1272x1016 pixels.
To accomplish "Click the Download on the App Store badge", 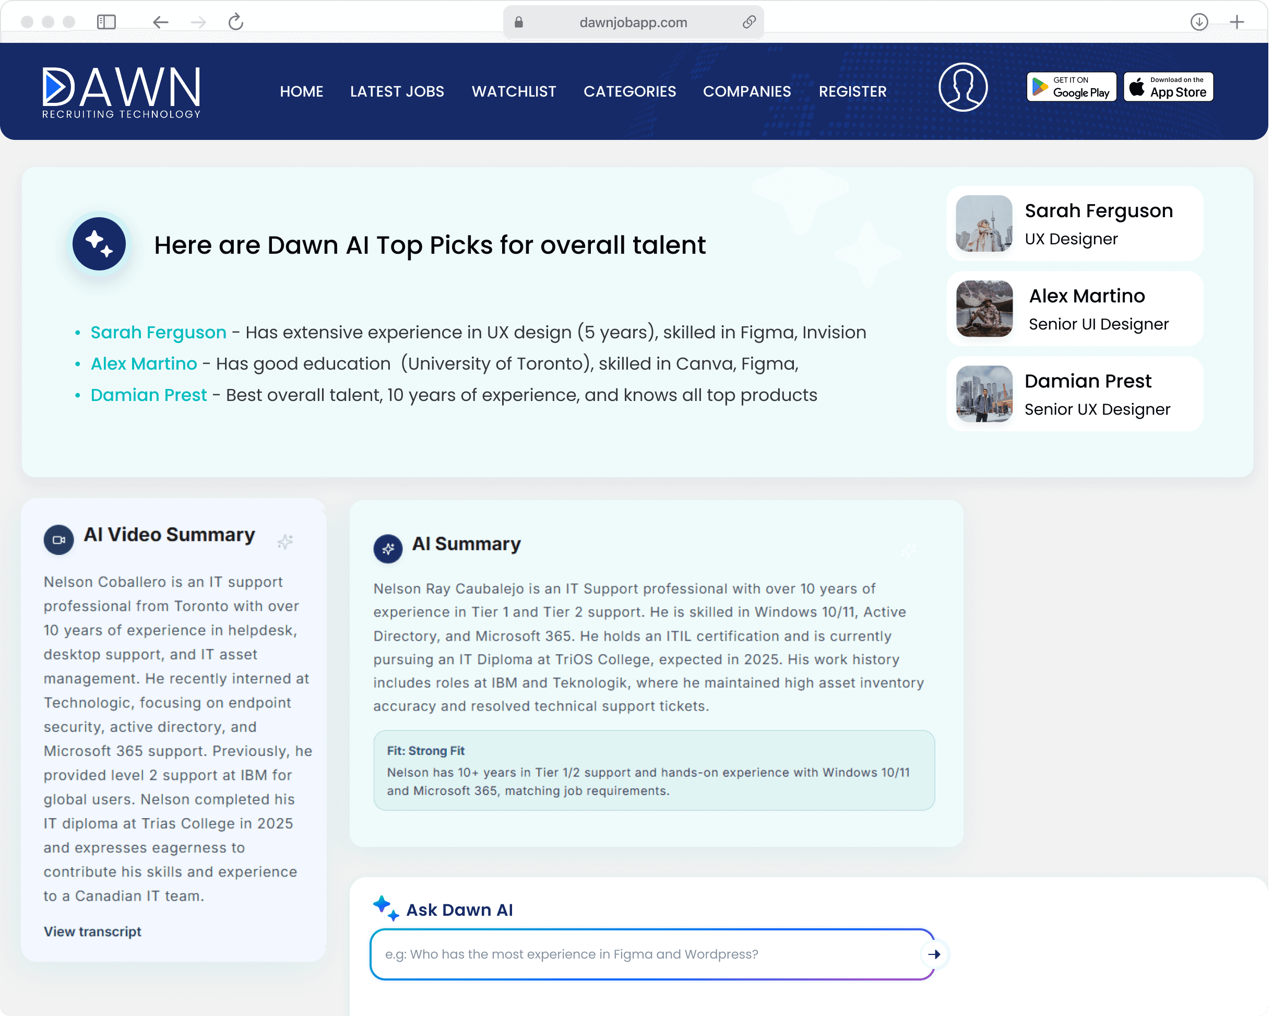I will click(1168, 87).
